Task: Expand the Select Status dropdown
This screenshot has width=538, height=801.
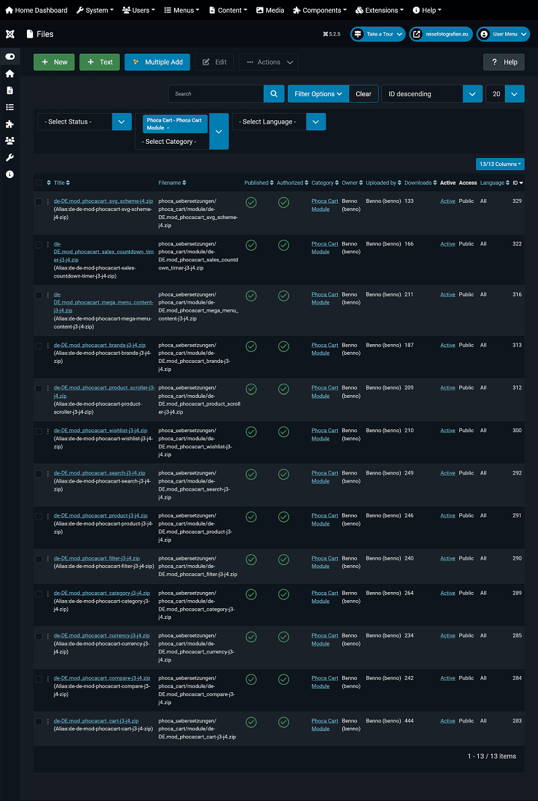Action: coord(84,122)
